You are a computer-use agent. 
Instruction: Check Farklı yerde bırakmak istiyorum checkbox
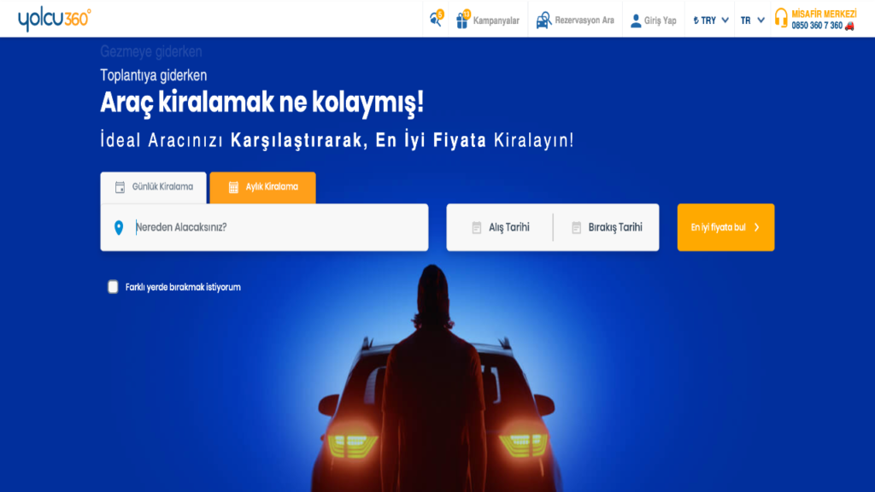tap(113, 287)
